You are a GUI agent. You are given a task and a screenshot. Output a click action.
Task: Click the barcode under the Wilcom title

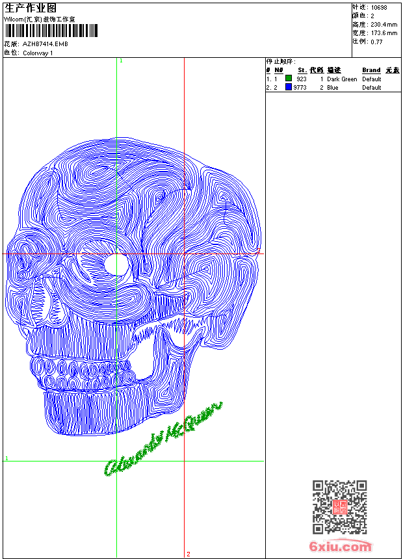coord(51,31)
